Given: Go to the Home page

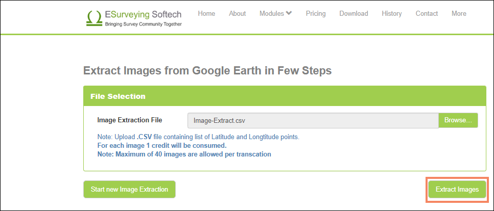Looking at the screenshot, I should (206, 14).
